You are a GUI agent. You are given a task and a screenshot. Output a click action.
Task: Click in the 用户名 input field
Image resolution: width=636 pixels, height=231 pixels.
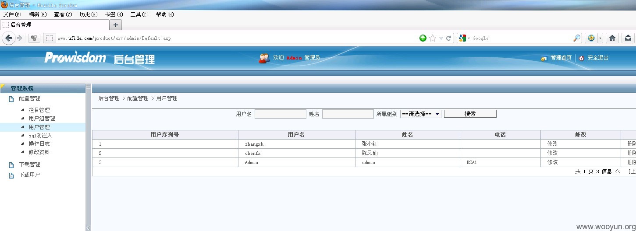pyautogui.click(x=281, y=114)
